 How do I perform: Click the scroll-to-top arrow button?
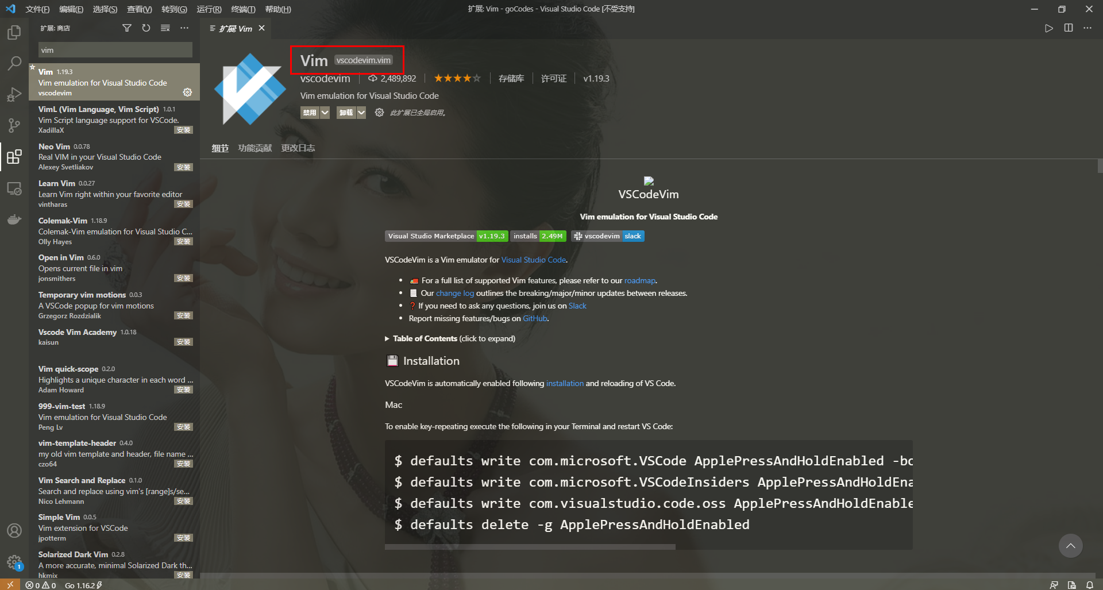[x=1071, y=546]
